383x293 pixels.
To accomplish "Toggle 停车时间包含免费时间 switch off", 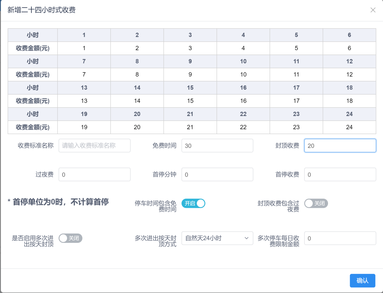I will coord(193,203).
